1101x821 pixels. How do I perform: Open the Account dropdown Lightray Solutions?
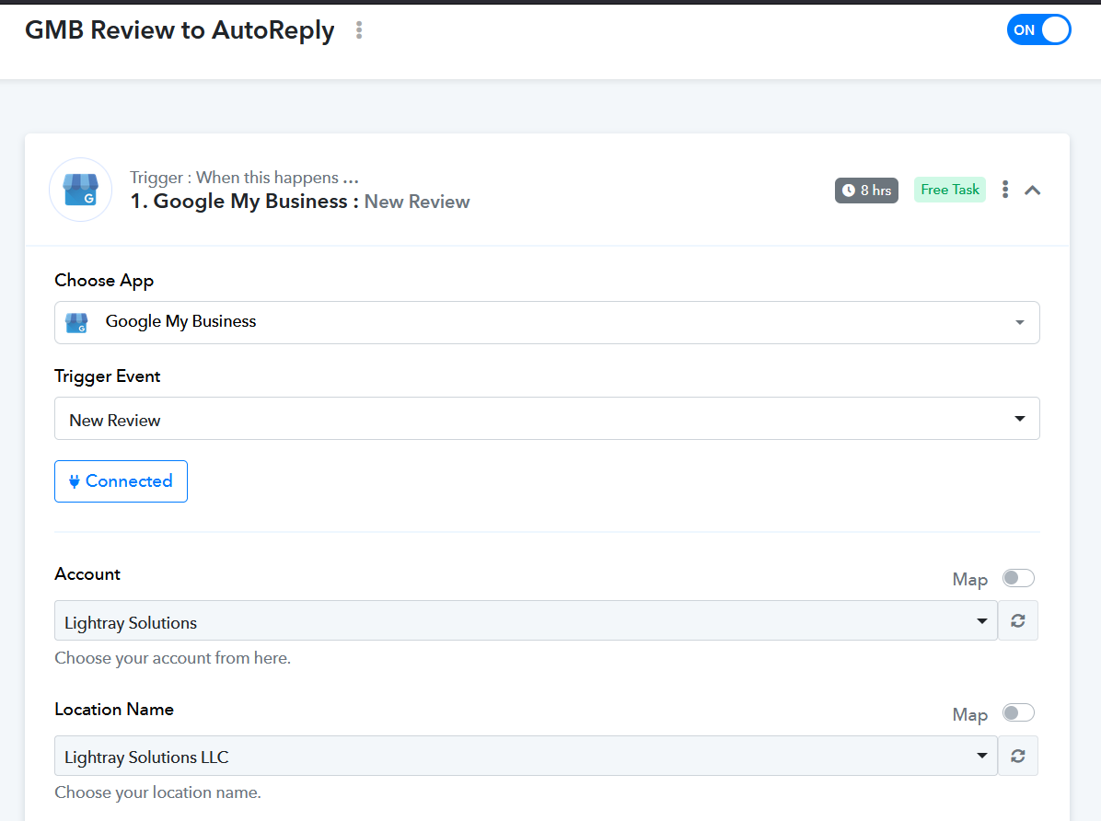[526, 621]
